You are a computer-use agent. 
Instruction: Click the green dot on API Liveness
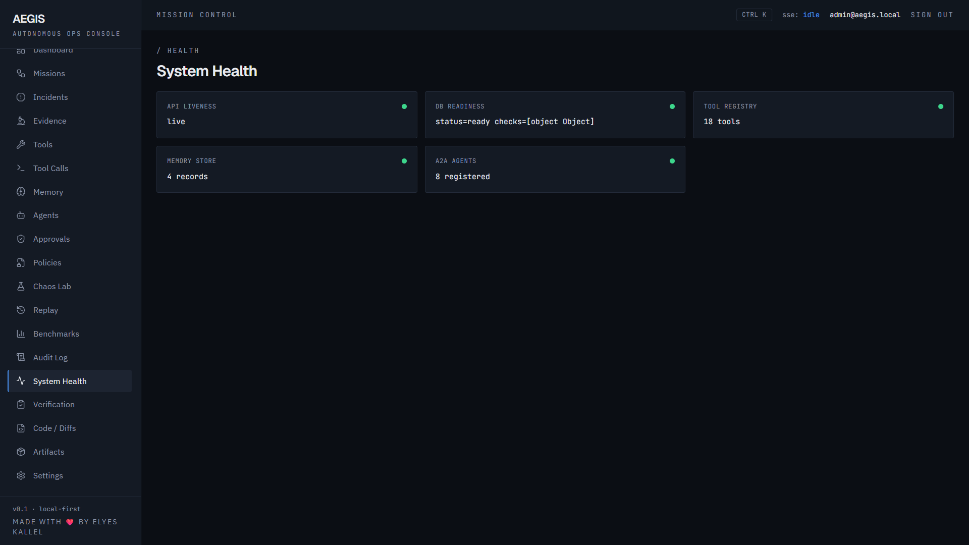(404, 106)
